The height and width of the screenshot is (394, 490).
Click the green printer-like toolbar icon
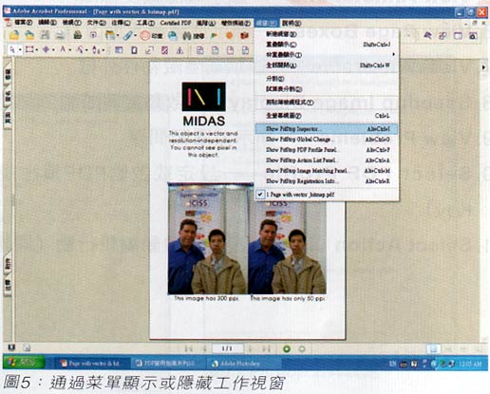pyautogui.click(x=78, y=35)
